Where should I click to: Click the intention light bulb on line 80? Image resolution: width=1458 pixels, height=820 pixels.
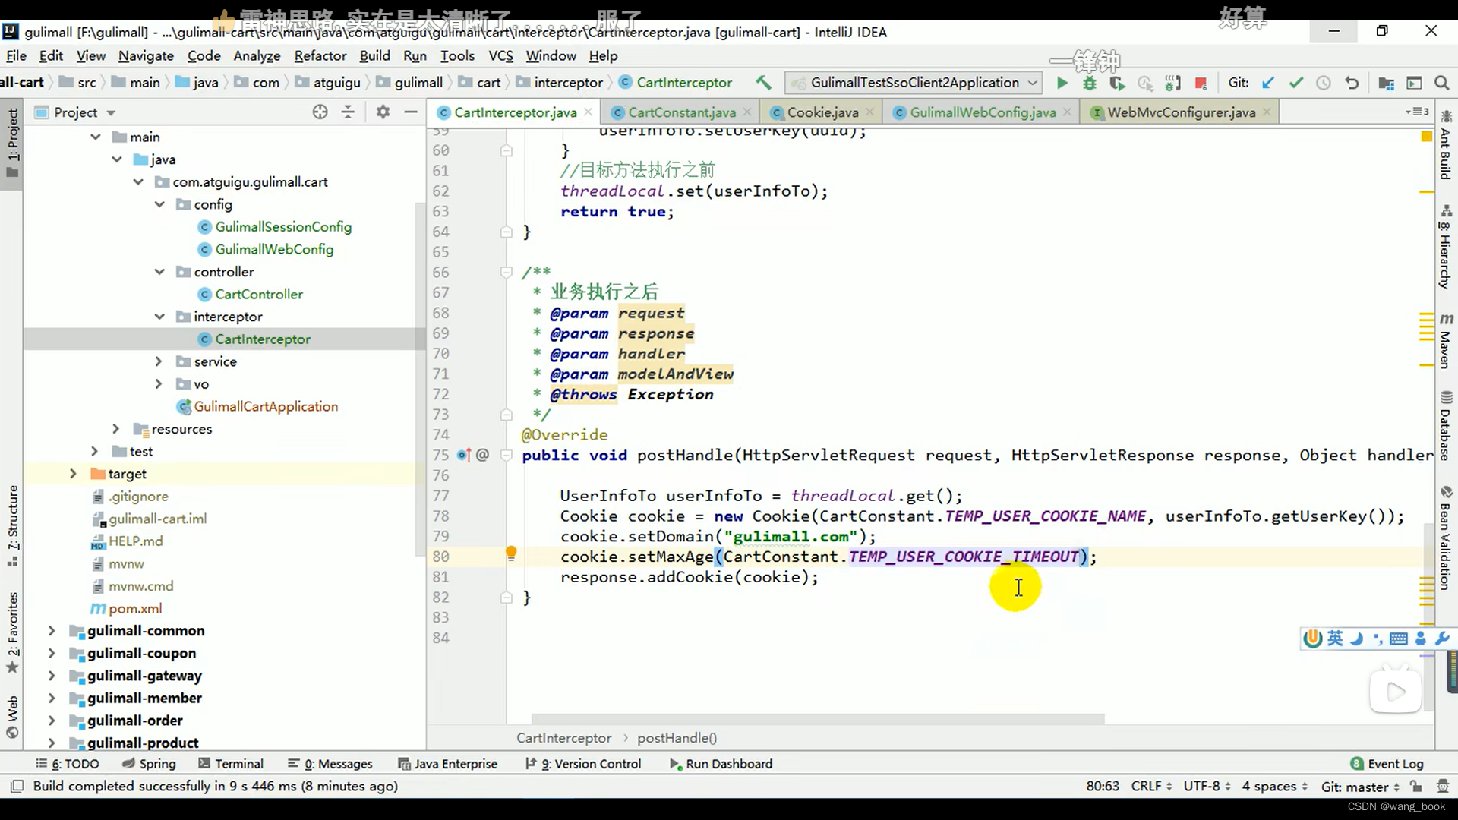point(511,553)
